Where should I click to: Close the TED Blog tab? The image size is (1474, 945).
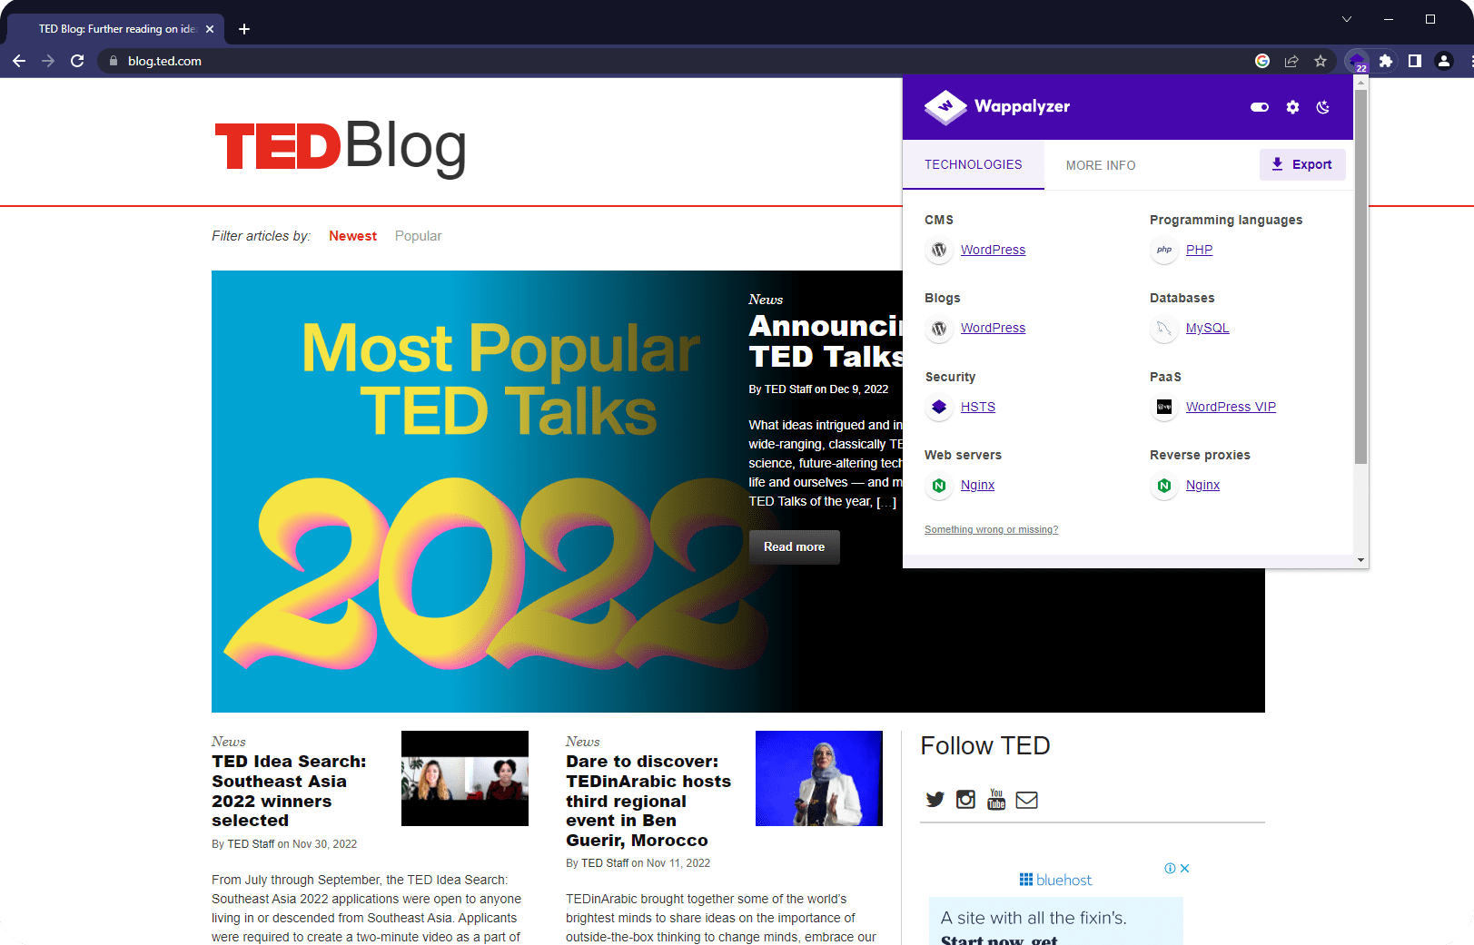tap(210, 29)
